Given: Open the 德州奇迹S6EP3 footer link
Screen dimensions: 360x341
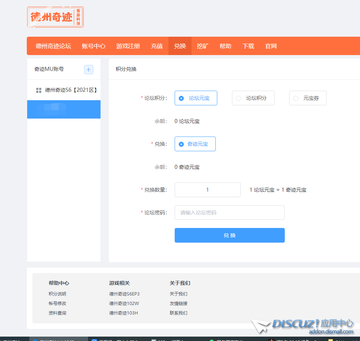Looking at the screenshot, I should click(124, 294).
